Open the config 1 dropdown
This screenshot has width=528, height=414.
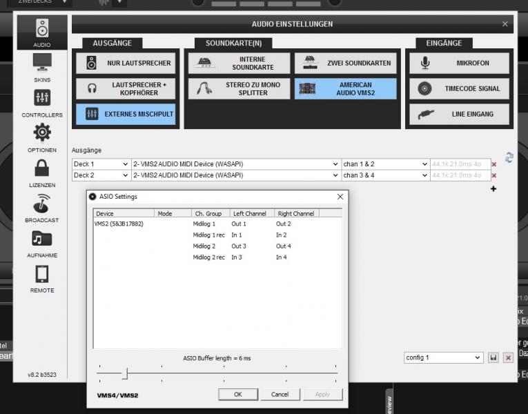[444, 357]
